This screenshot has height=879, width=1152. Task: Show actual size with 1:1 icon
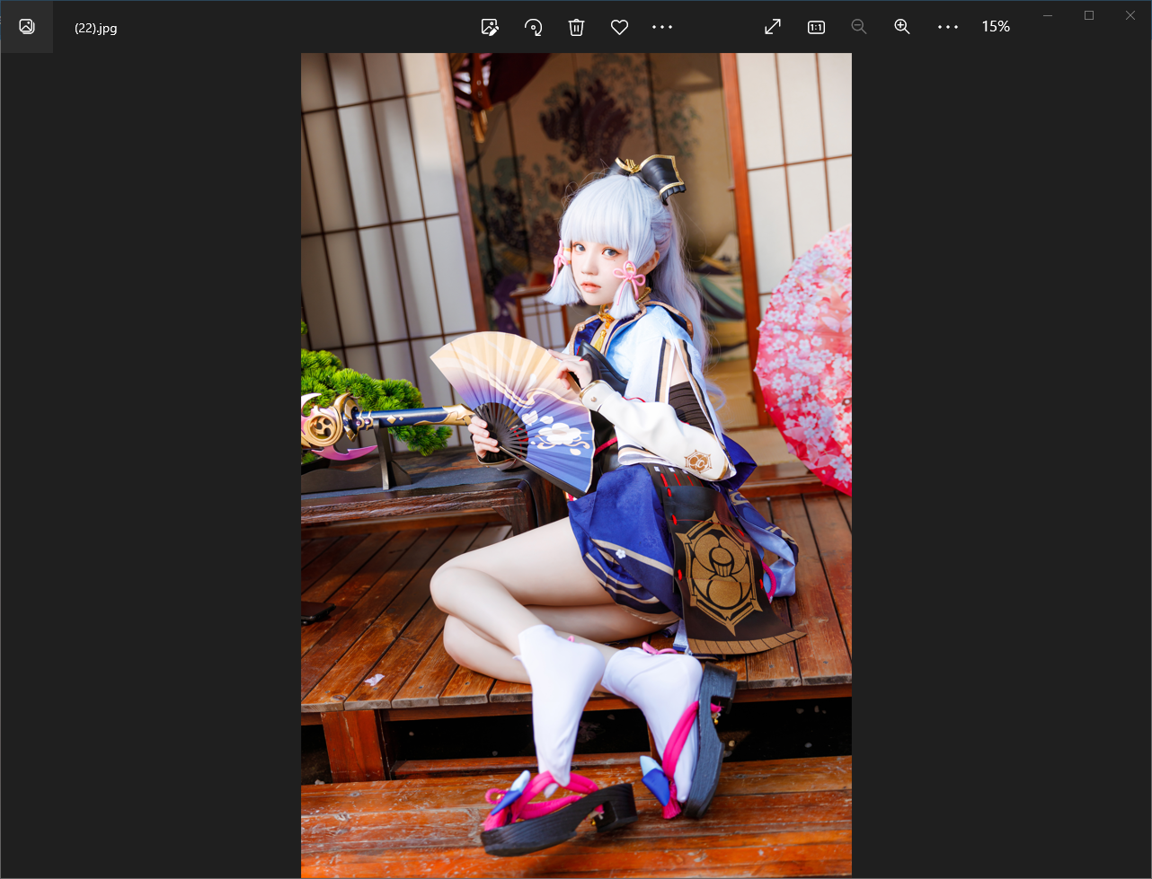tap(816, 27)
